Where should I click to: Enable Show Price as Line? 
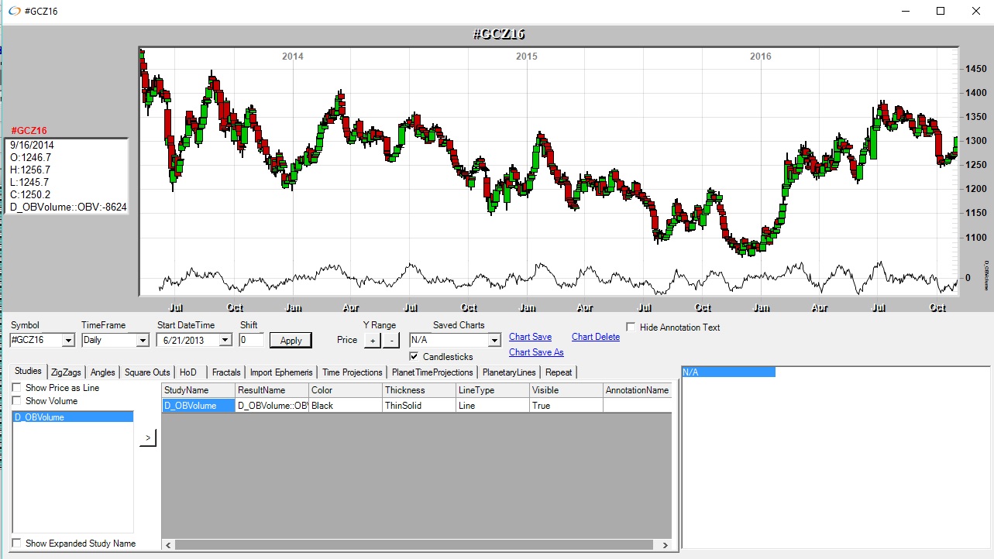[17, 388]
